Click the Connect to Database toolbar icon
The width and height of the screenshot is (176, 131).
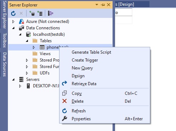(x=32, y=13)
